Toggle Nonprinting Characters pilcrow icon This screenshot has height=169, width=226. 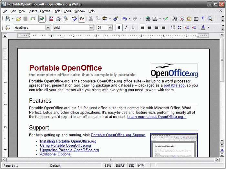tap(203, 19)
